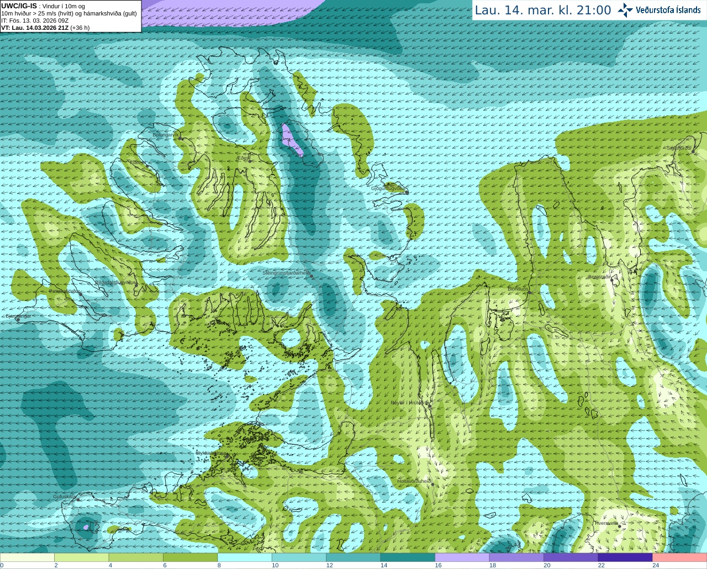Click the 'Steingrímsfjarðarheiði' place label
The height and width of the screenshot is (569, 707).
(x=286, y=273)
